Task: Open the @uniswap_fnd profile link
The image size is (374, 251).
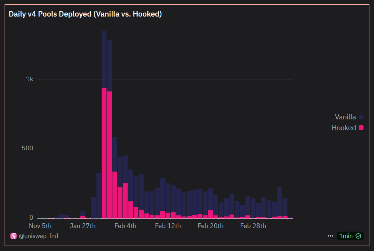Action: (x=39, y=236)
